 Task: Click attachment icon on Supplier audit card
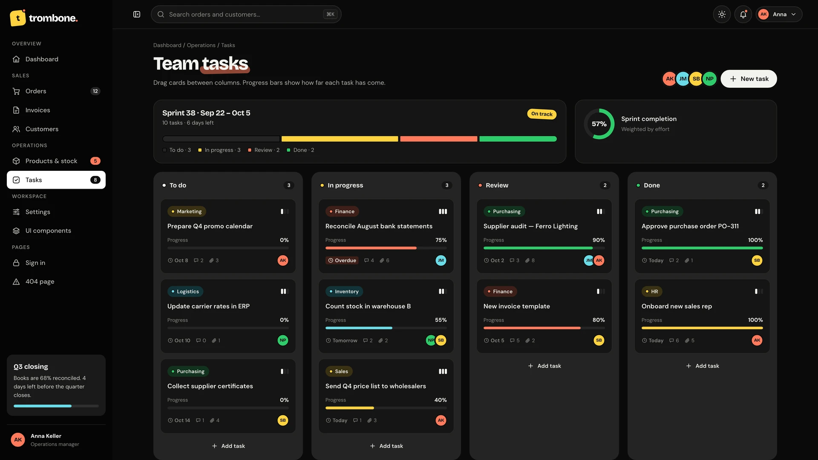pos(527,261)
